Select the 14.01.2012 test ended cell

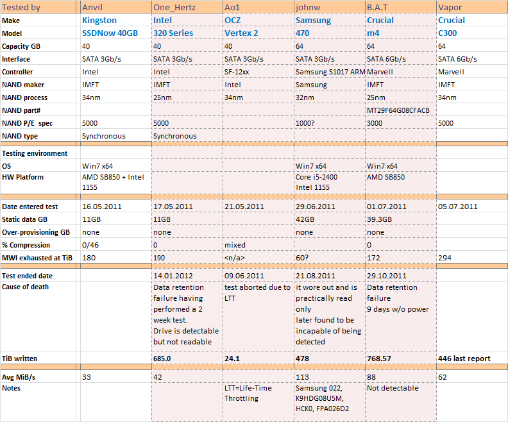coord(187,276)
